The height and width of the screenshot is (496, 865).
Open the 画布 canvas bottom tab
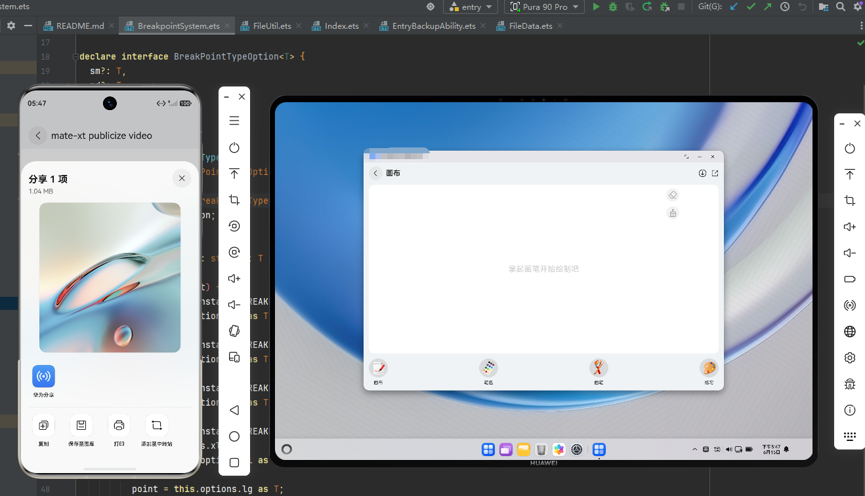(x=378, y=372)
